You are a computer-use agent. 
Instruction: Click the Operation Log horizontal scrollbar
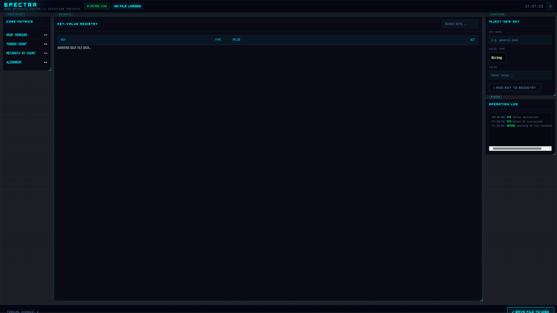520,149
